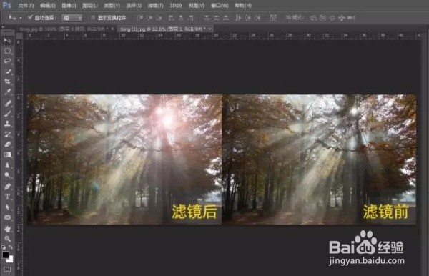
Task: Click the 3D pan icon in options bar
Action: coord(332,18)
